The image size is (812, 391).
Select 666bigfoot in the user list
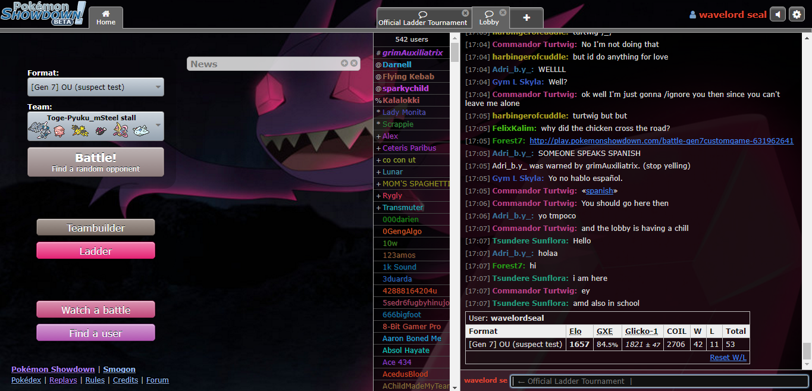[x=412, y=315]
